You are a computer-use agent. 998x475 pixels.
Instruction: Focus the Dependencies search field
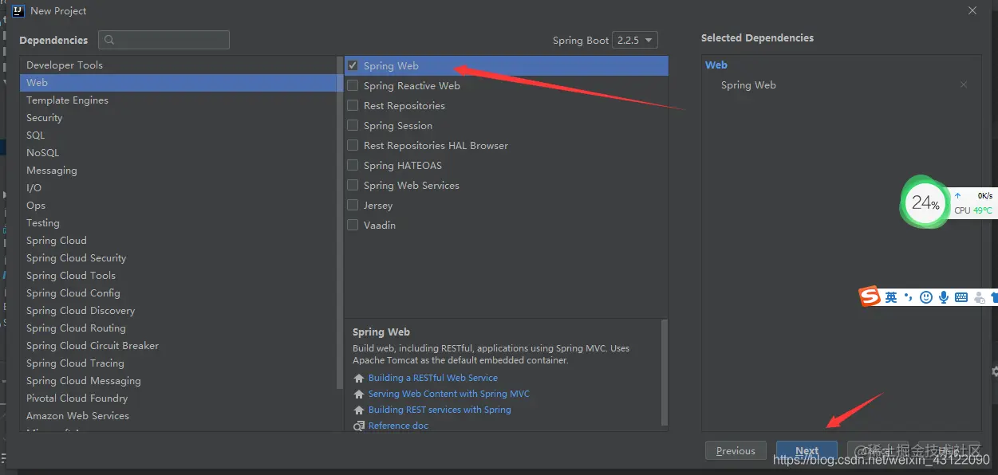click(x=164, y=40)
